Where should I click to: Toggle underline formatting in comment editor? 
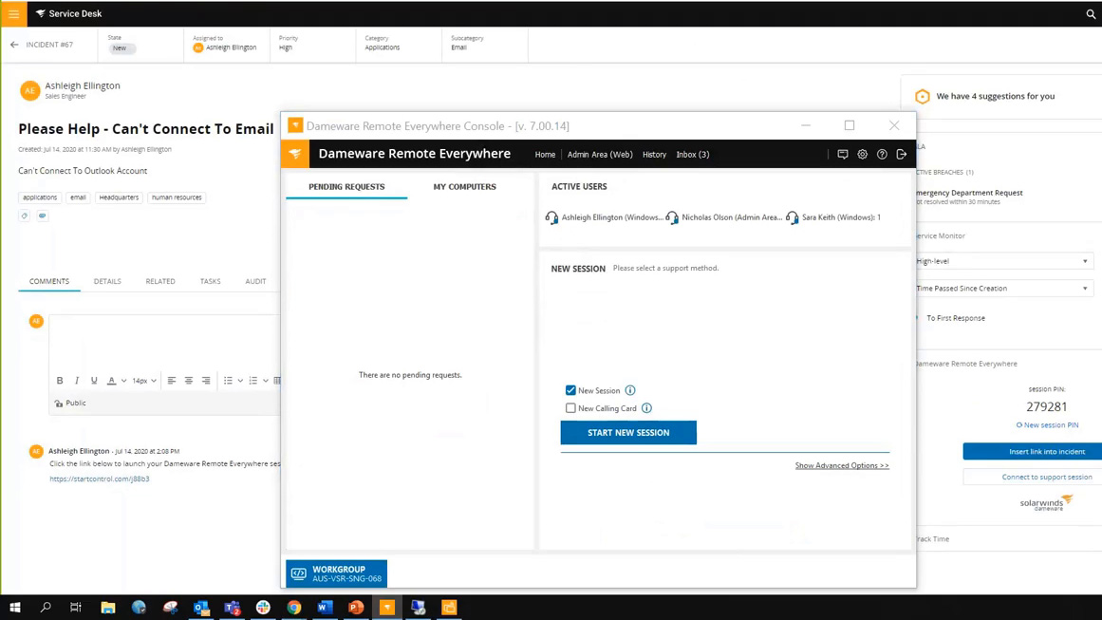(93, 380)
